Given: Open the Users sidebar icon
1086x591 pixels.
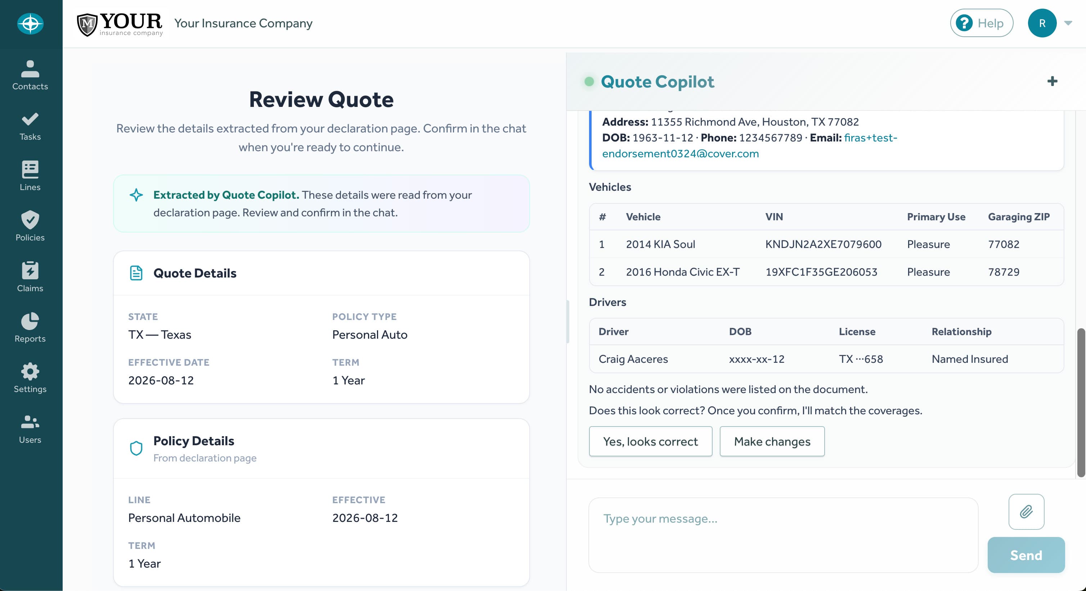Looking at the screenshot, I should pyautogui.click(x=30, y=422).
